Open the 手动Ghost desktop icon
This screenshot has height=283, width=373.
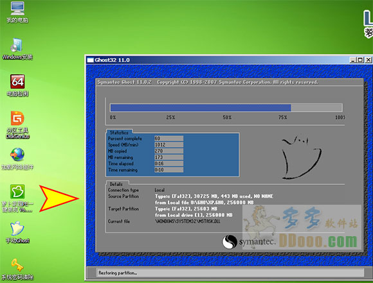(x=17, y=232)
